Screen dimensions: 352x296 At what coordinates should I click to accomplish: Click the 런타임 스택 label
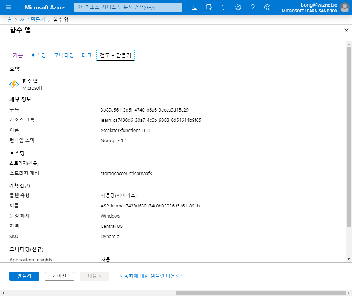tap(22, 140)
